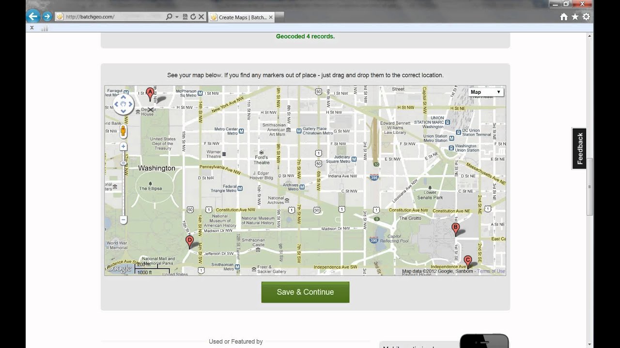Click the Metro Center station icon
This screenshot has width=620, height=348.
coord(241,131)
